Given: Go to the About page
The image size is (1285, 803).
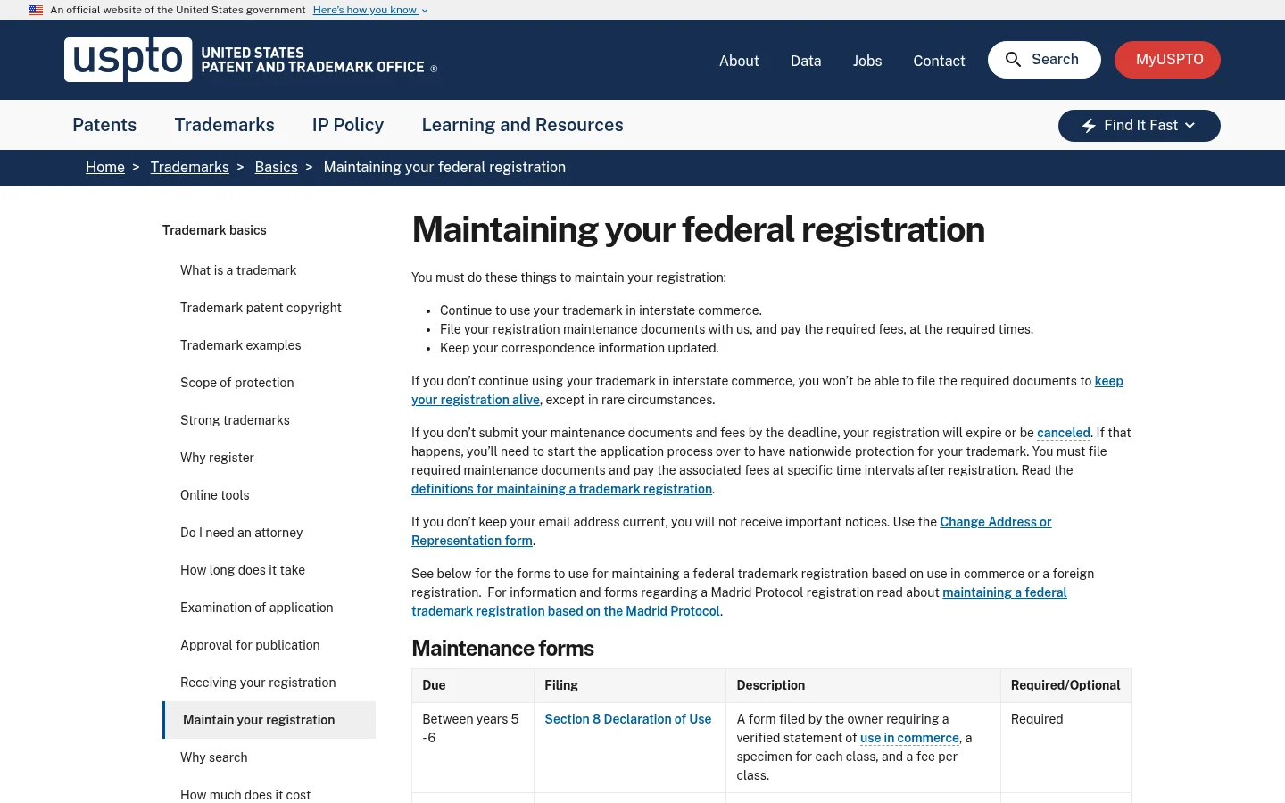Looking at the screenshot, I should 739,61.
